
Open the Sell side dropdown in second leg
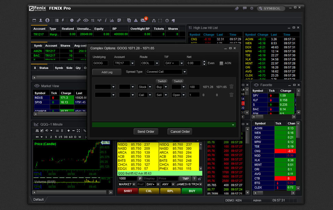(x=162, y=95)
